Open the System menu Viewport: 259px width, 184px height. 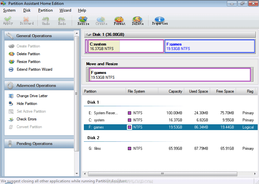9,10
